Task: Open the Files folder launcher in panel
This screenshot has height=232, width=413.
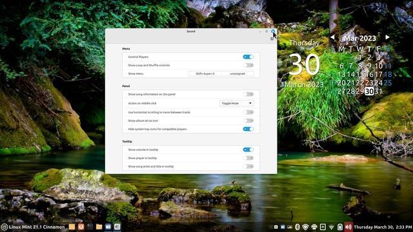Action: (99, 227)
